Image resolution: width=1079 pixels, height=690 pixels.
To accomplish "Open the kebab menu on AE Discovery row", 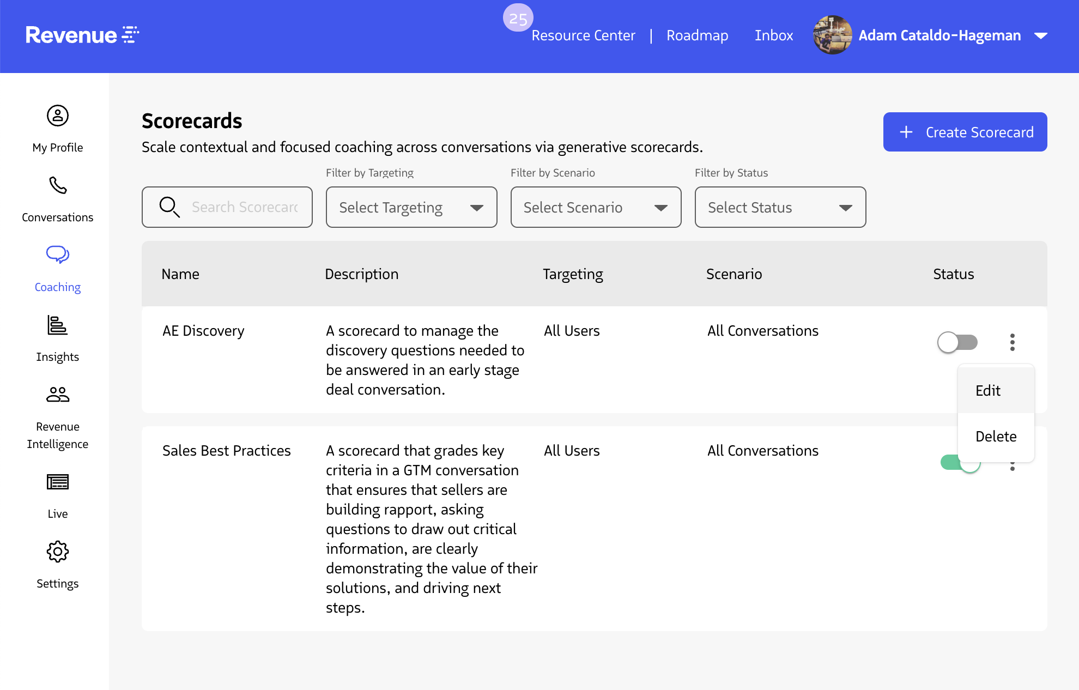I will pos(1013,342).
